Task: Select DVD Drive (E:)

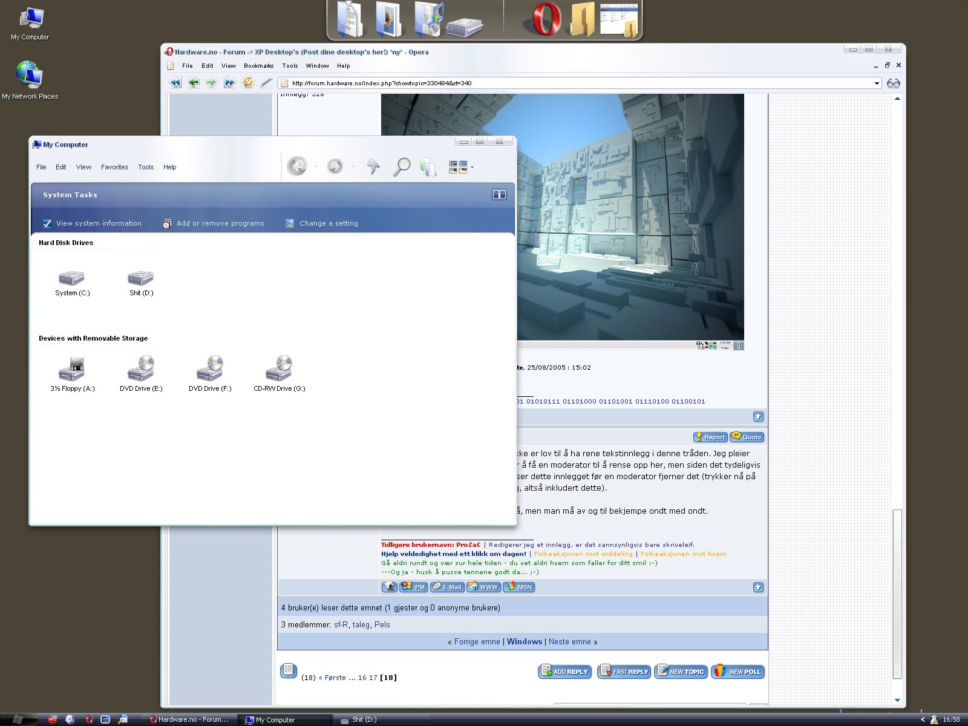Action: click(141, 373)
